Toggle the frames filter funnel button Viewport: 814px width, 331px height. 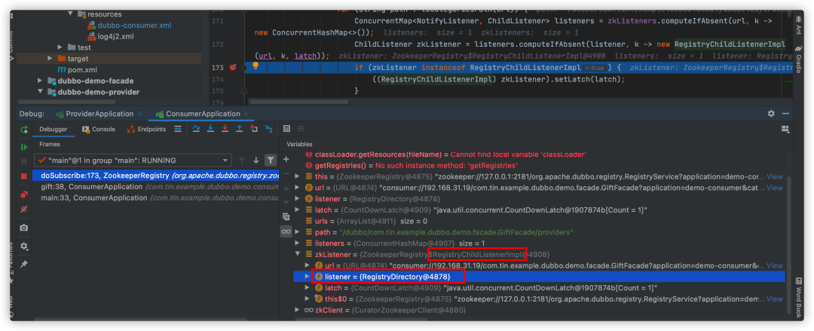click(x=271, y=161)
